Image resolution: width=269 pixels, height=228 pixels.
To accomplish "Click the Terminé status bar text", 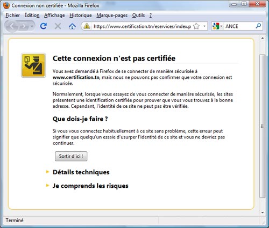I will point(15,220).
